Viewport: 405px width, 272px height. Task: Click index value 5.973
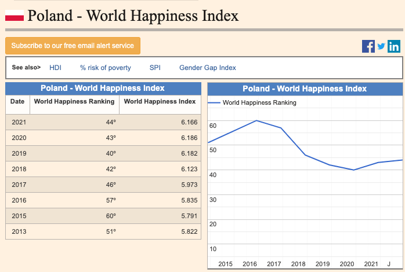pyautogui.click(x=189, y=185)
